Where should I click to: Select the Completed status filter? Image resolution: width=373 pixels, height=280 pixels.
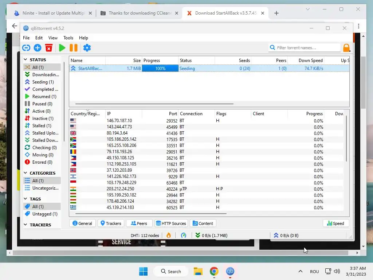click(x=42, y=89)
